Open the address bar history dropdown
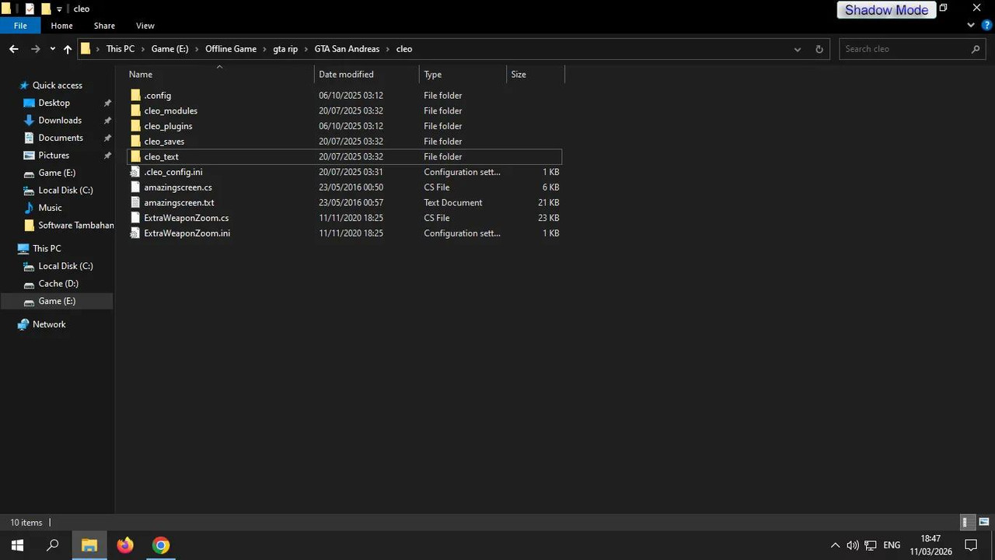The image size is (995, 560). point(797,49)
